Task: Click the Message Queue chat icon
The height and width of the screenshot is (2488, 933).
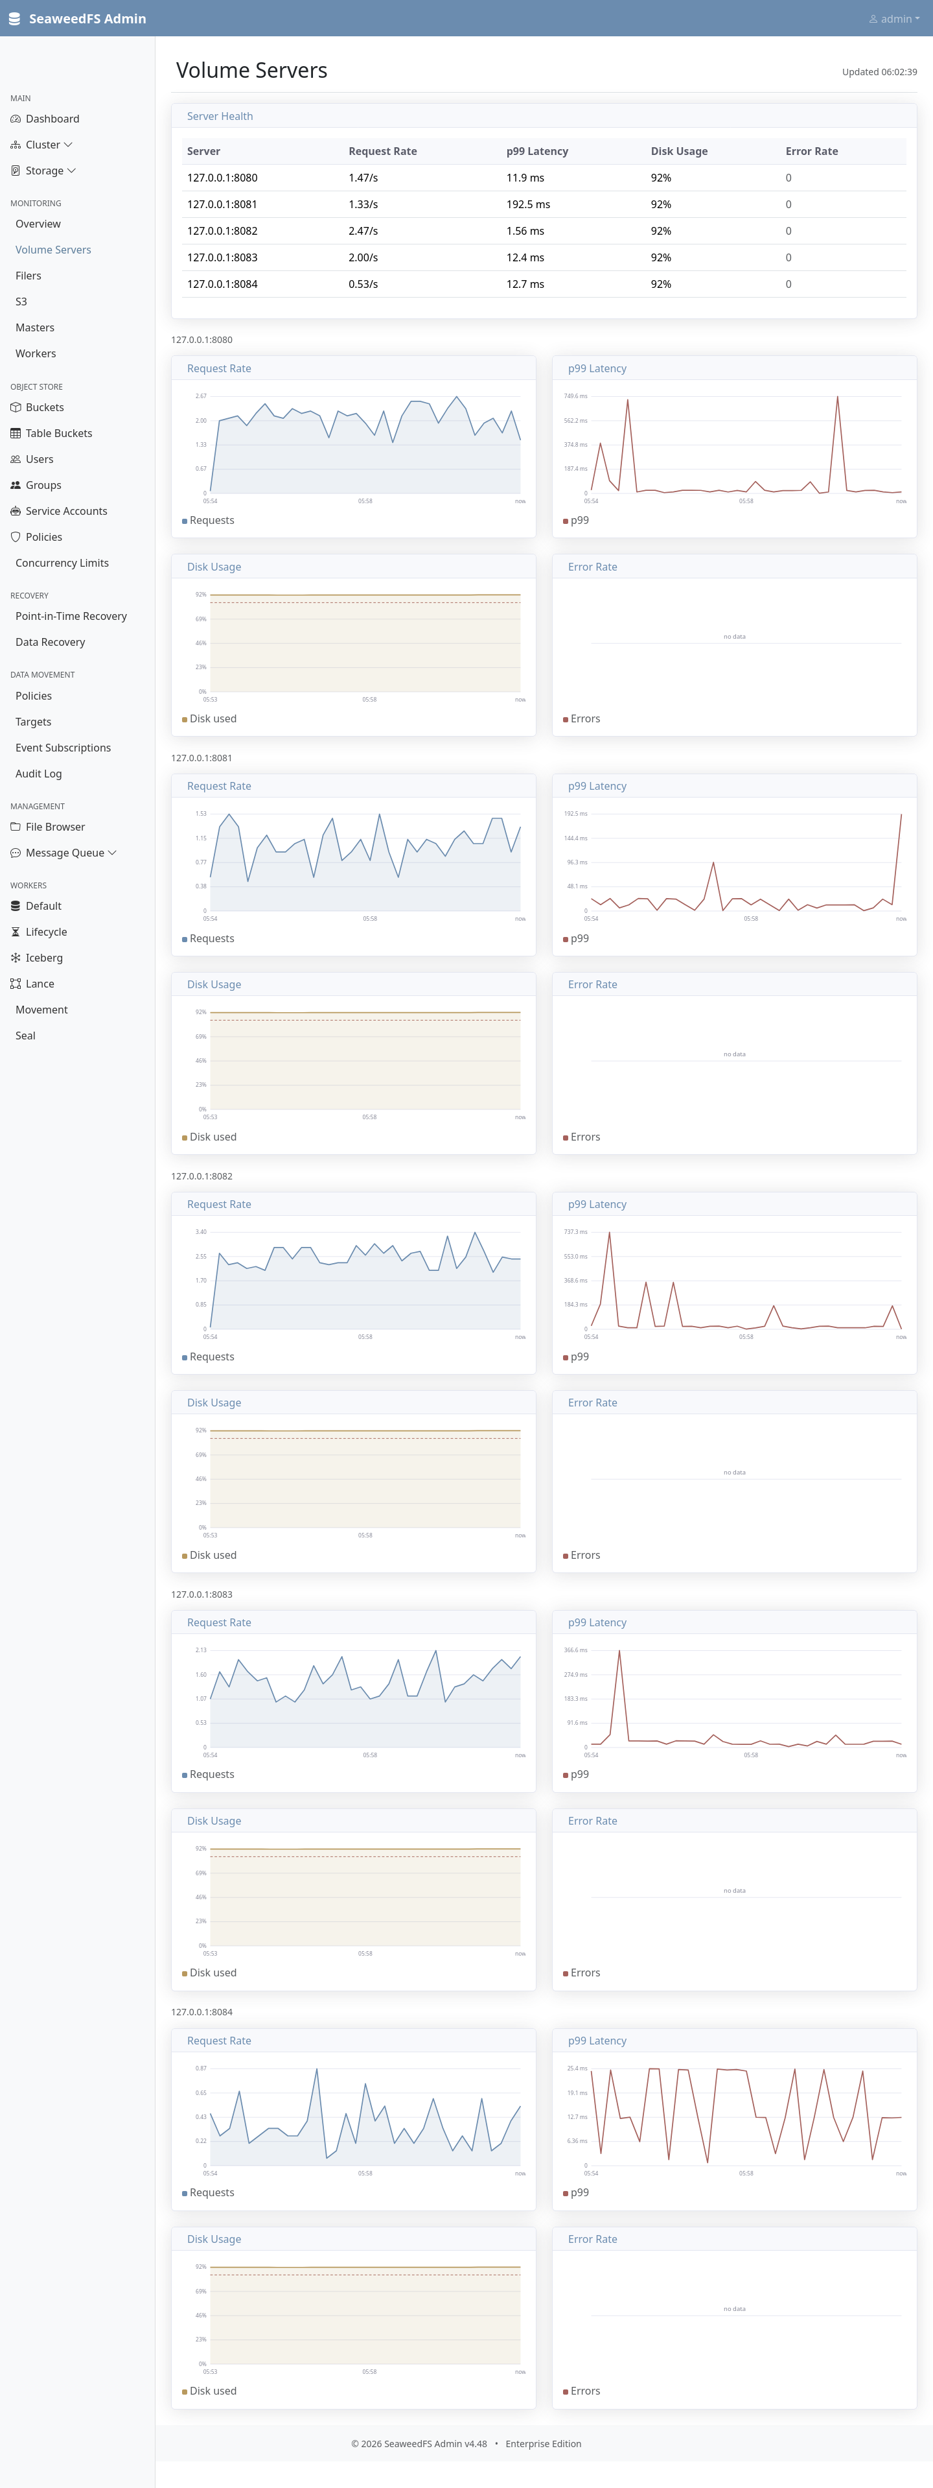Action: 16,853
